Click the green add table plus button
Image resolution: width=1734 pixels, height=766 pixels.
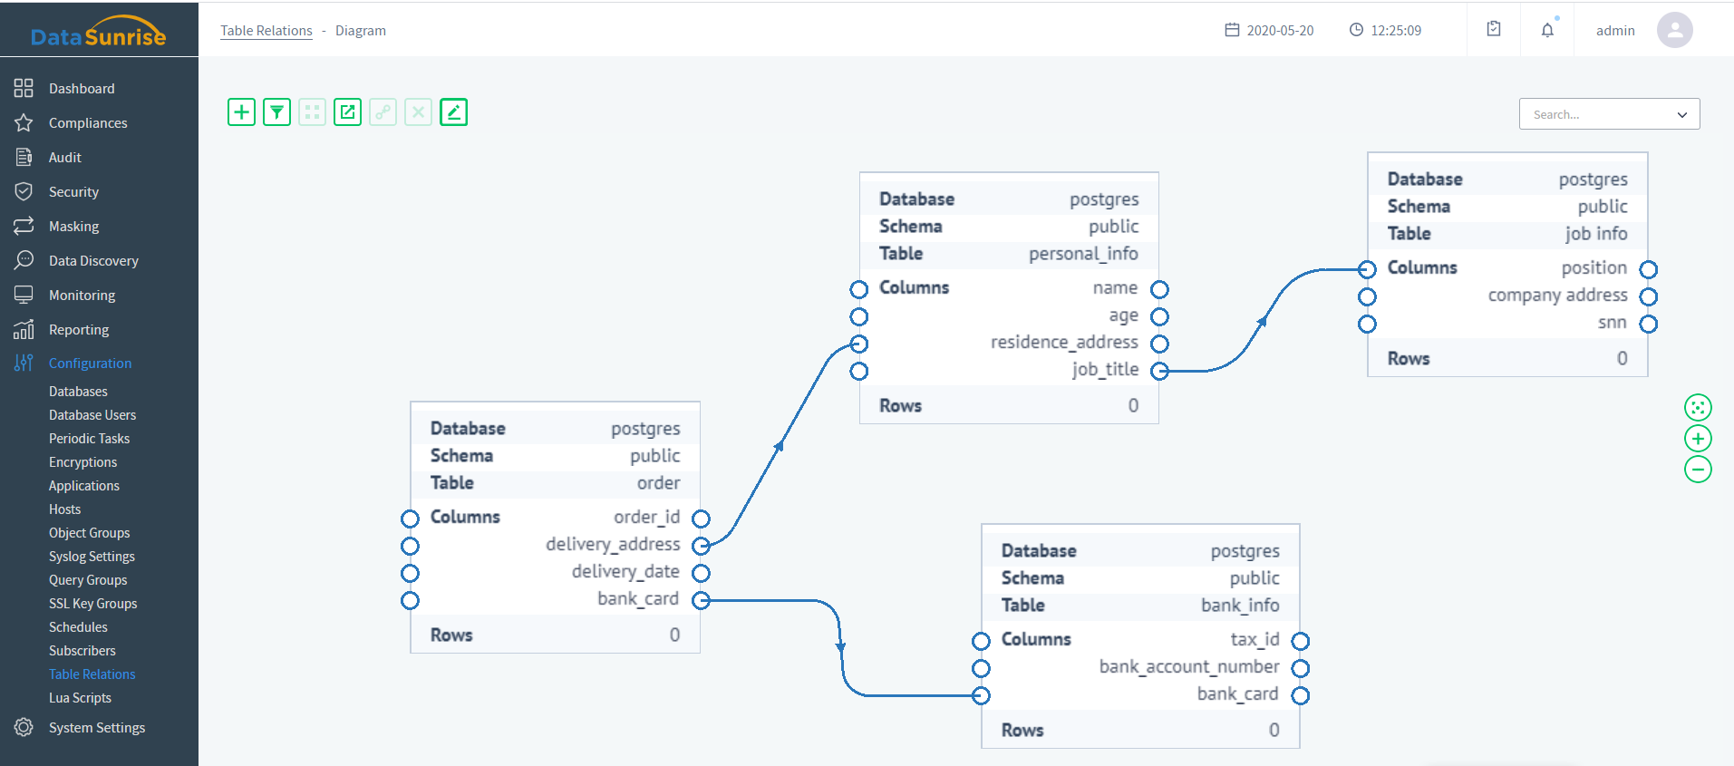click(x=241, y=112)
